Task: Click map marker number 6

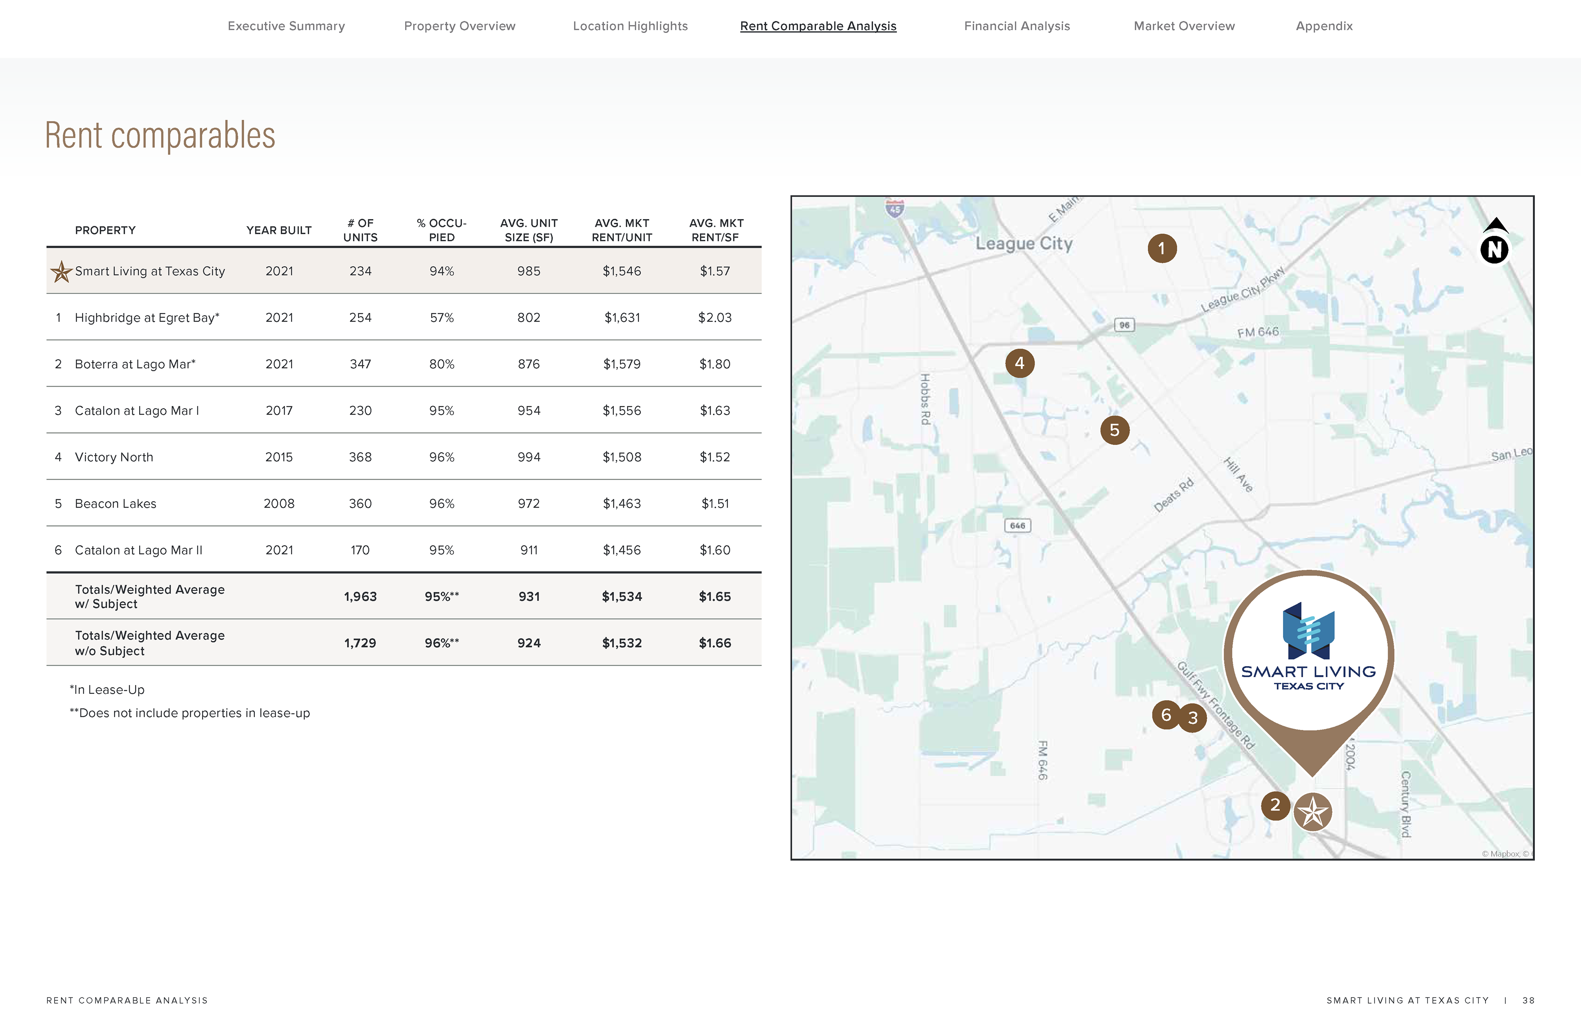Action: pyautogui.click(x=1165, y=715)
